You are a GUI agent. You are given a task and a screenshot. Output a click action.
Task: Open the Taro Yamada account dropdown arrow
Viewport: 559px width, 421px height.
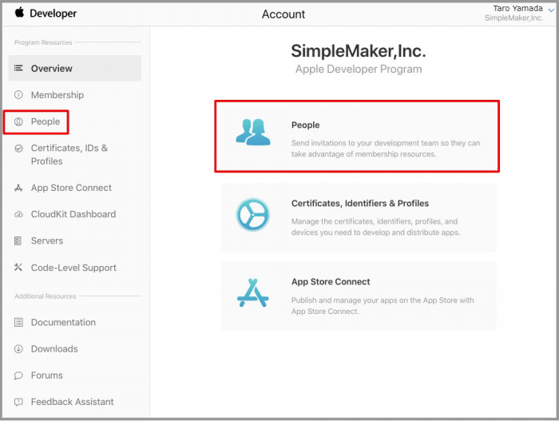551,10
